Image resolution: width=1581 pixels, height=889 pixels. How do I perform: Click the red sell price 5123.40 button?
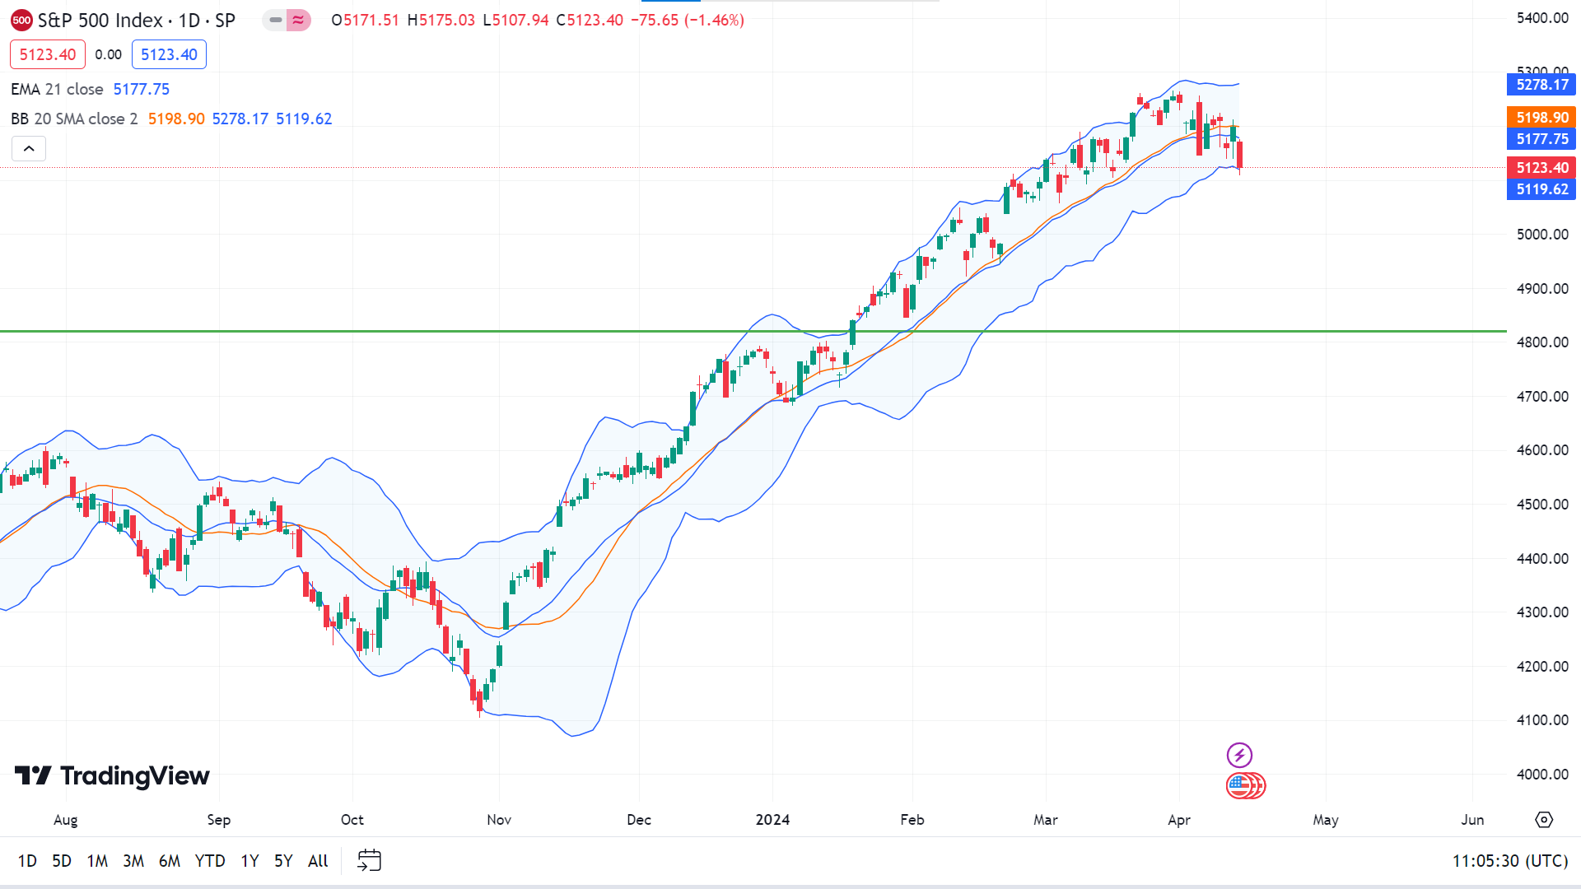pyautogui.click(x=48, y=54)
